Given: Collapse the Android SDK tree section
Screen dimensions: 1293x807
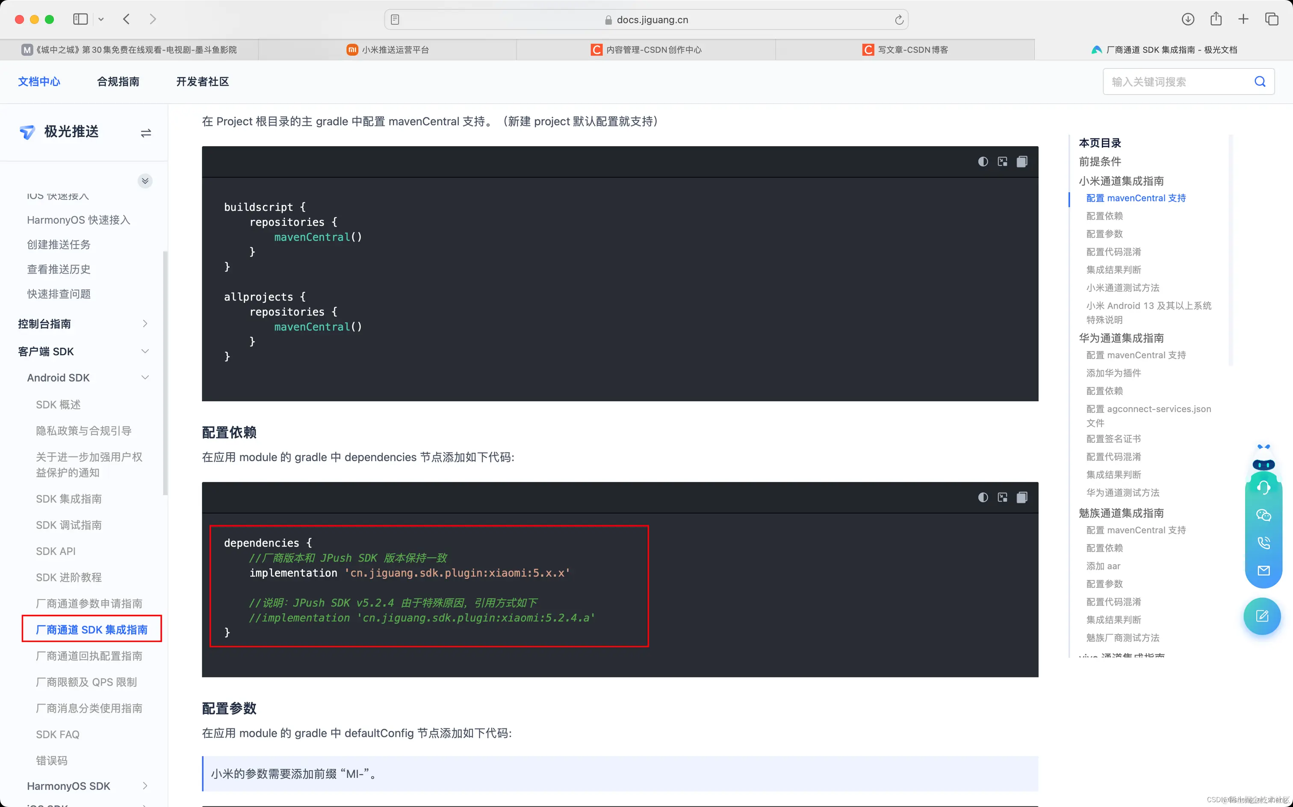Looking at the screenshot, I should pos(145,377).
